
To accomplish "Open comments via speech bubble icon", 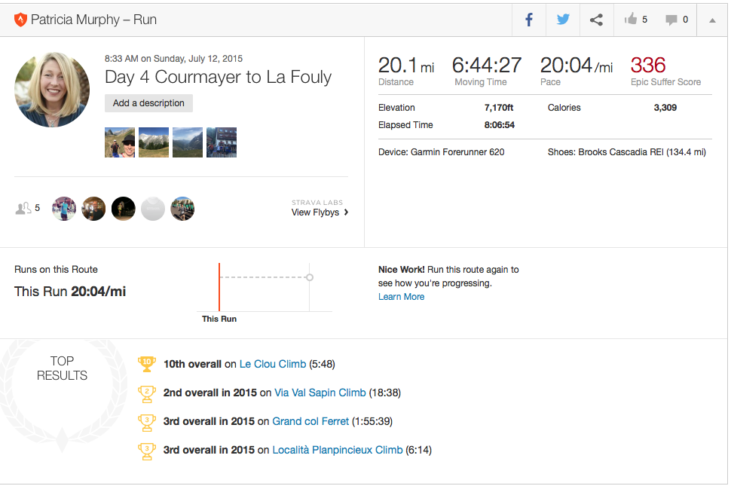I will pyautogui.click(x=671, y=20).
